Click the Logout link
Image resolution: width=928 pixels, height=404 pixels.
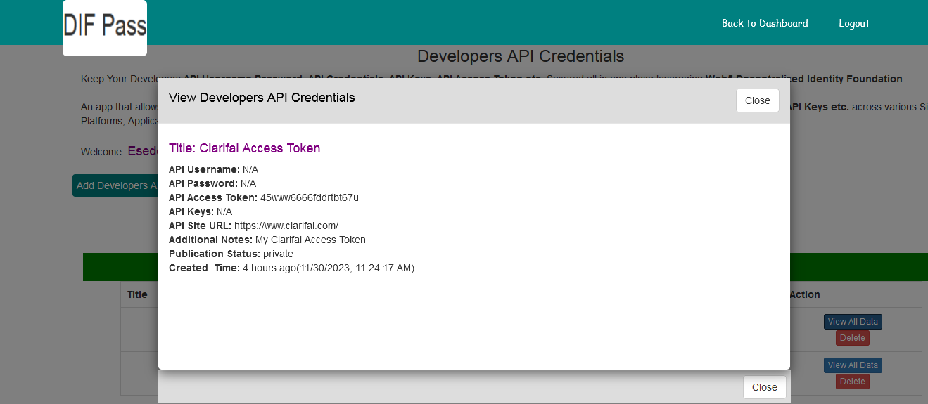point(854,23)
